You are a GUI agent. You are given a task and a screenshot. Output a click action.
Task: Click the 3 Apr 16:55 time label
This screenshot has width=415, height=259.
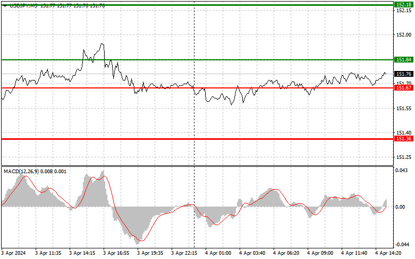(x=116, y=253)
